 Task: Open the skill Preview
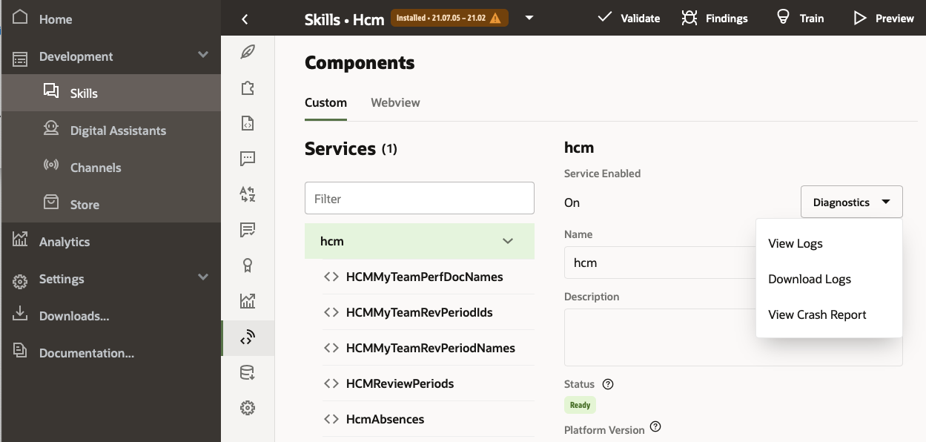883,18
